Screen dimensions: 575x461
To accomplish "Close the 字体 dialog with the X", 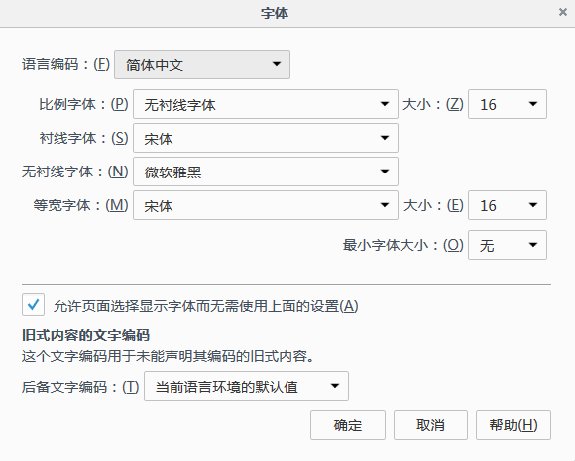I will coord(563,12).
